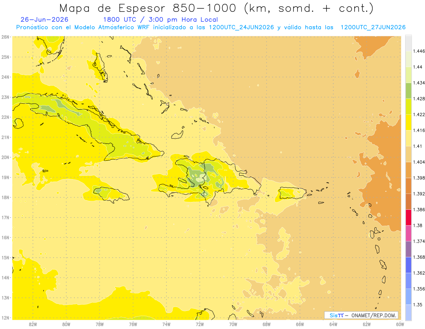Click the '1800 UTC / 3:00 pm Hora Local' text
This screenshot has height=329, width=425.
tap(160, 20)
